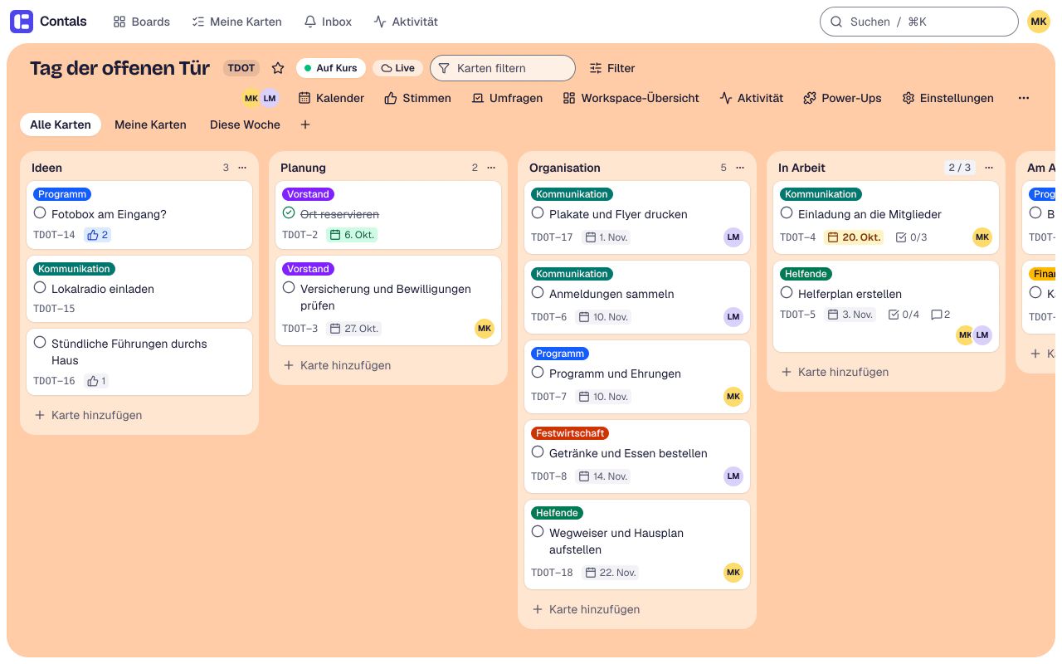Click the Karten filtern input
Viewport: 1062px width, 664px height.
pyautogui.click(x=503, y=68)
